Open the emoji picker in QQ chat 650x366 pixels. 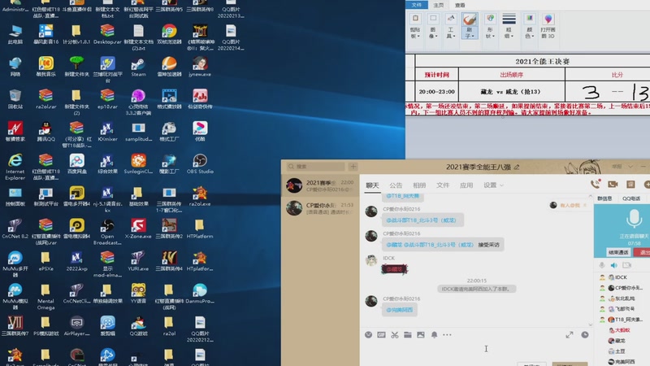(x=369, y=334)
